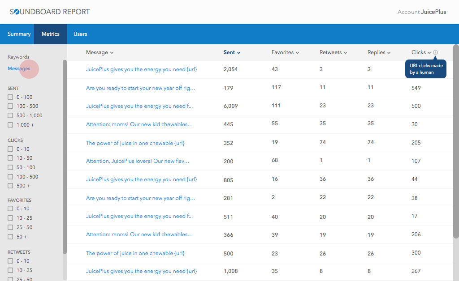Image resolution: width=459 pixels, height=281 pixels.
Task: Tick the Clicks 100 - 500 checkbox
Action: 11,177
